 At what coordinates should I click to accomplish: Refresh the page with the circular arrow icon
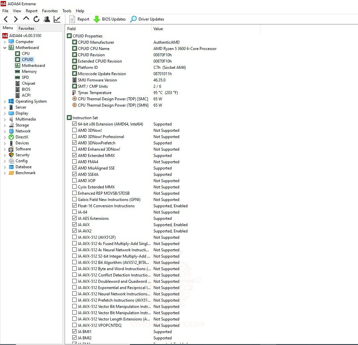coord(36,19)
